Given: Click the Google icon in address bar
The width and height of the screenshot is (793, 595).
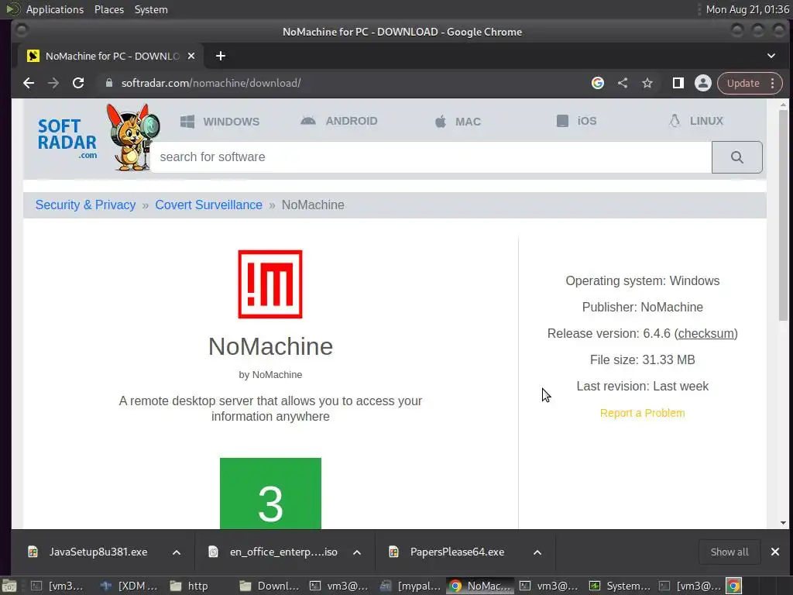Looking at the screenshot, I should pyautogui.click(x=598, y=83).
